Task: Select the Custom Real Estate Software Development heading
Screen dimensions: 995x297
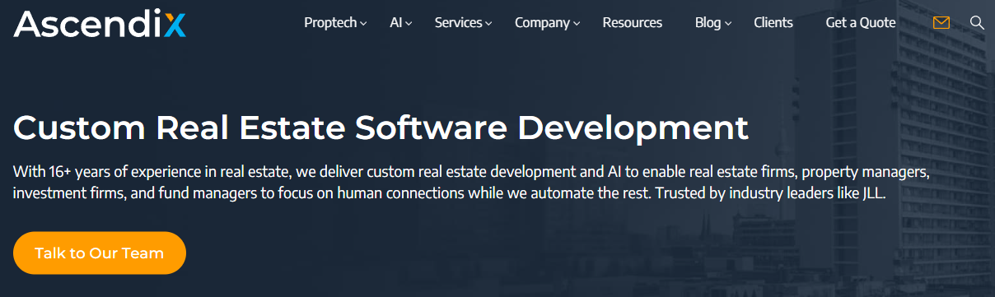Action: (x=381, y=128)
